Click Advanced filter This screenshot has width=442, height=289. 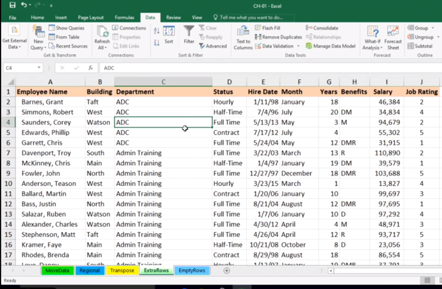coord(213,46)
